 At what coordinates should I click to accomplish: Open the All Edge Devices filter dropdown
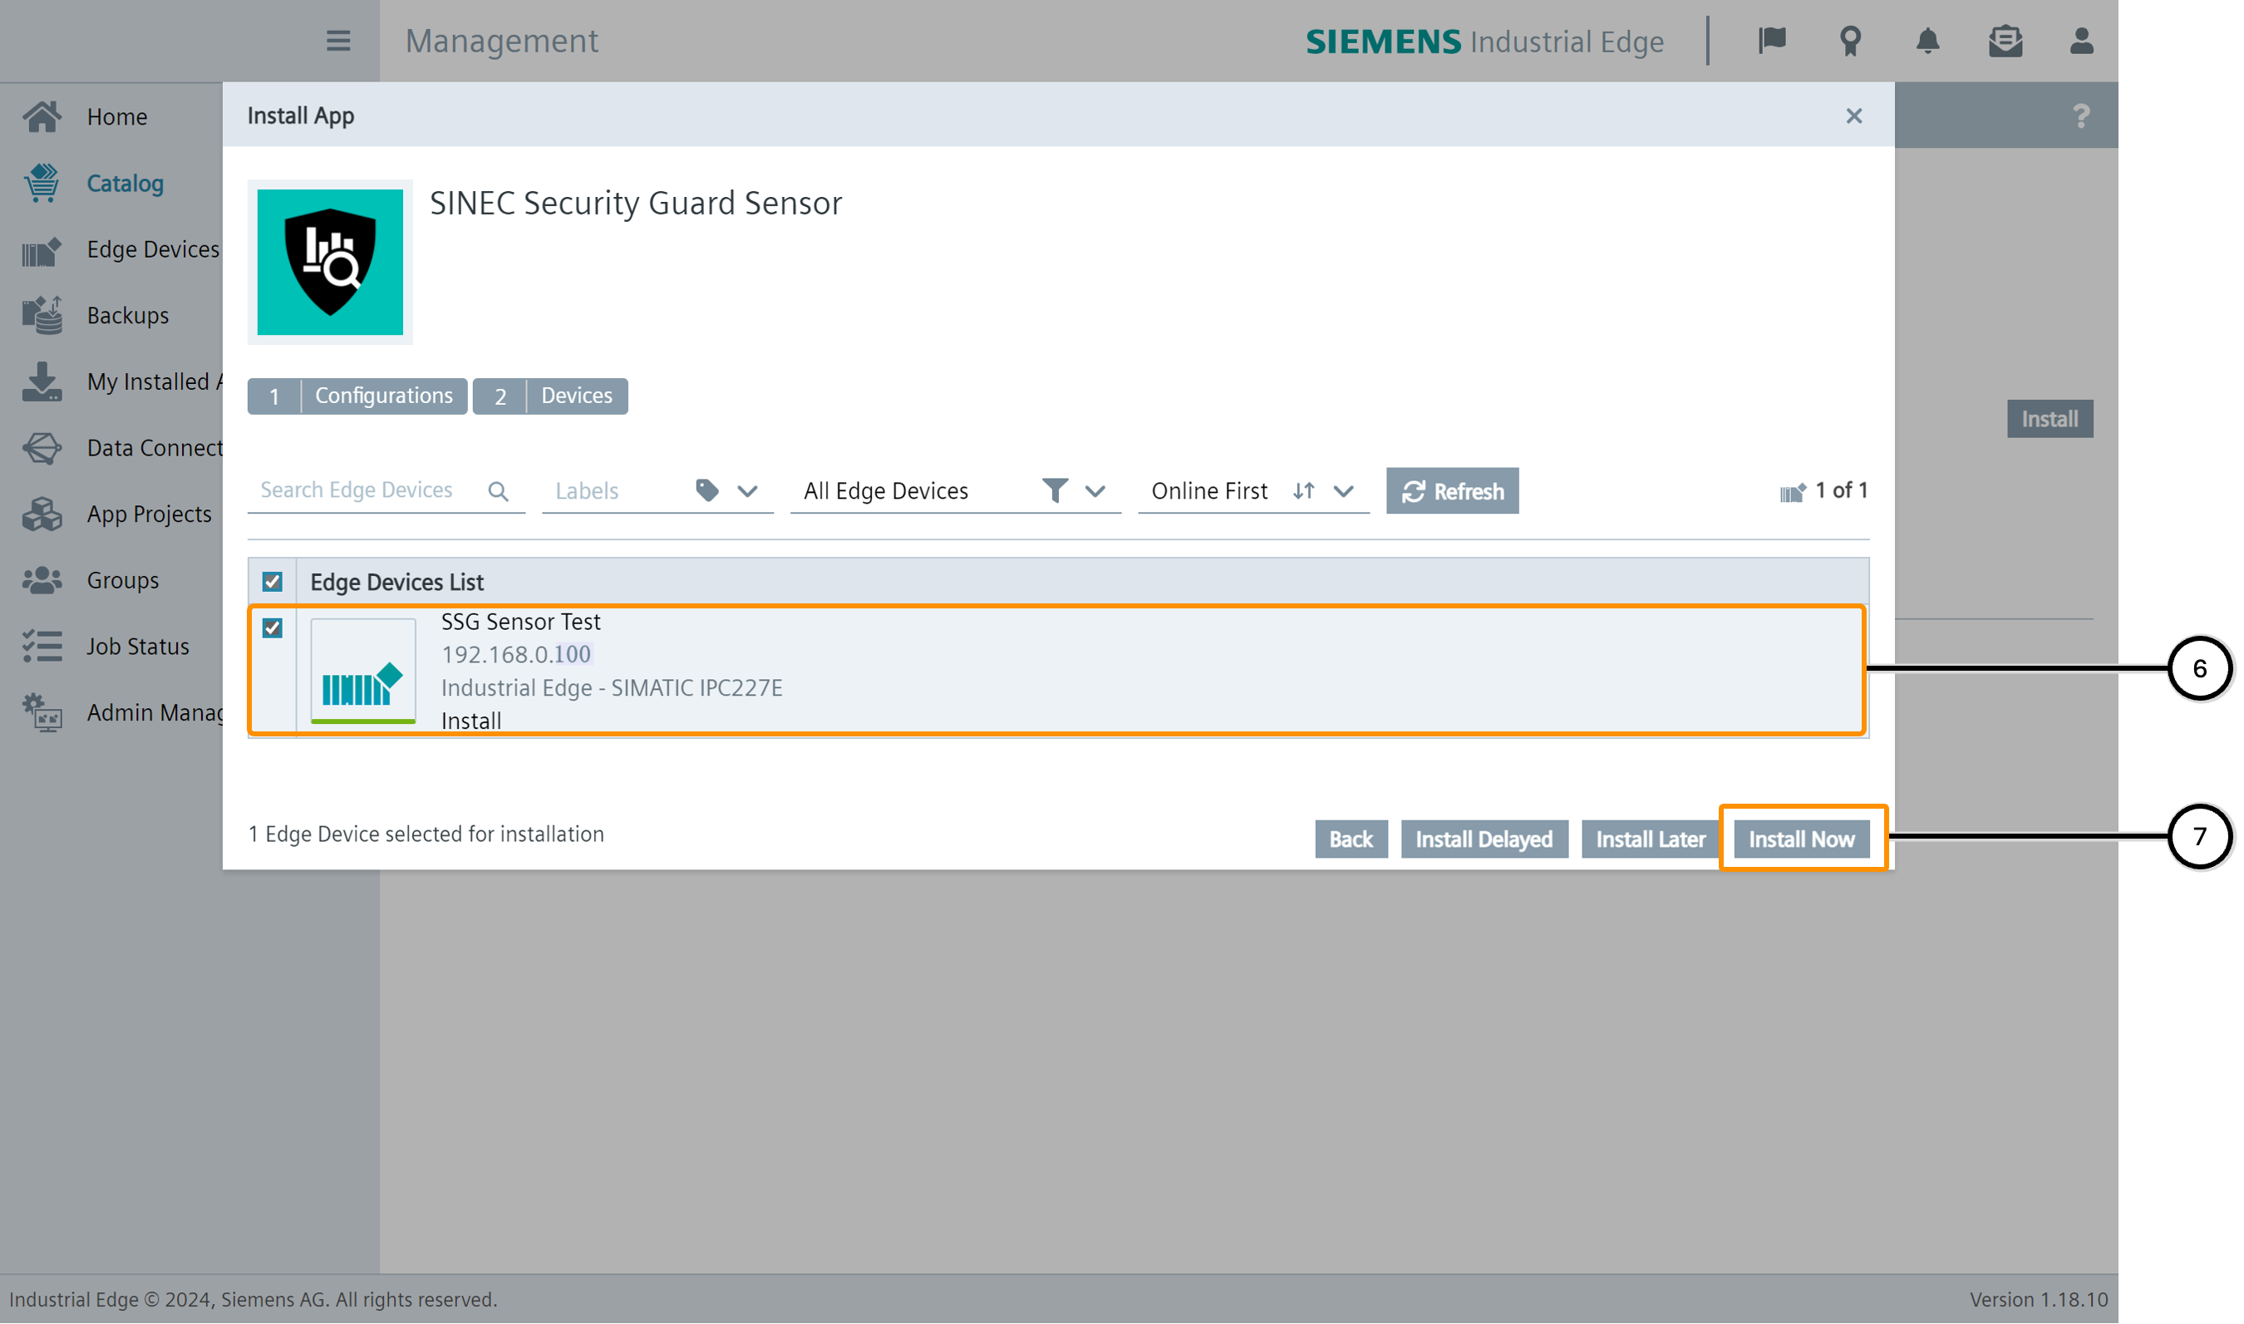[1095, 491]
